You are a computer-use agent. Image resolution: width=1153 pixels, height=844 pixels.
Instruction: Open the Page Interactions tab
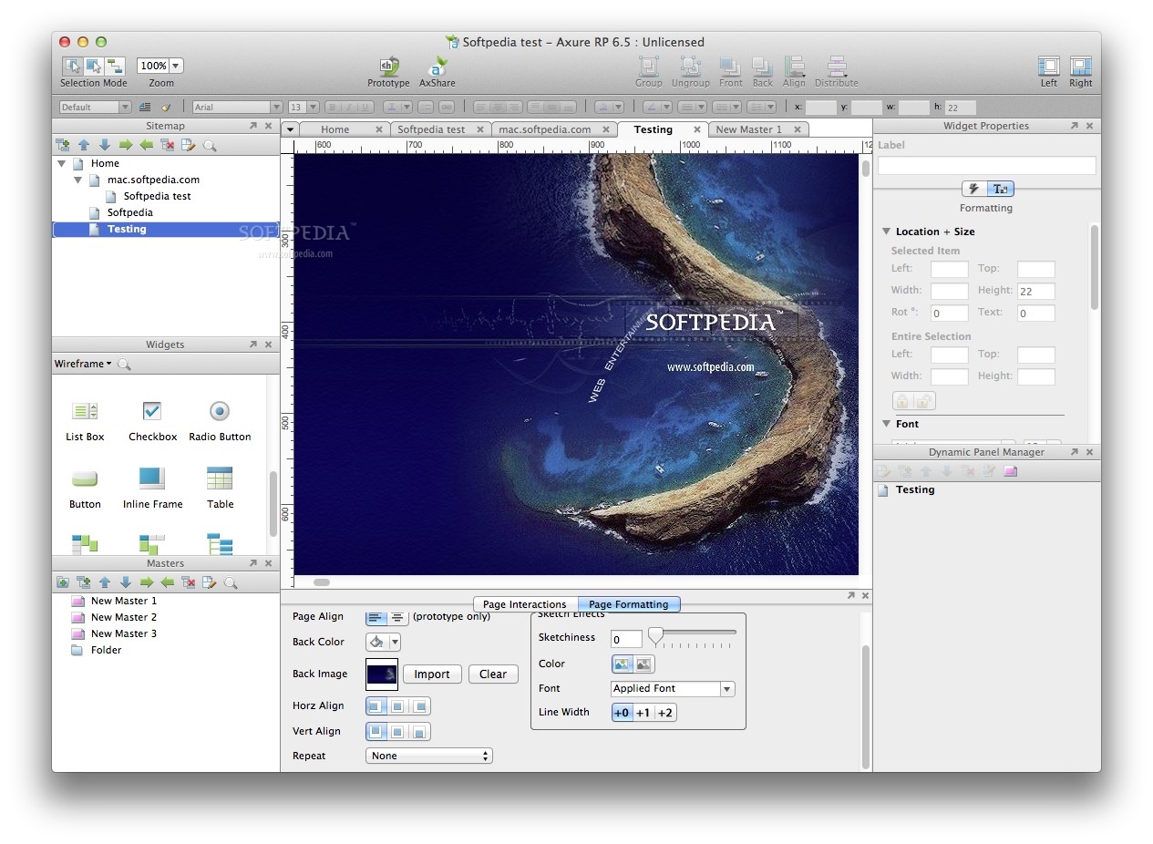click(x=524, y=604)
